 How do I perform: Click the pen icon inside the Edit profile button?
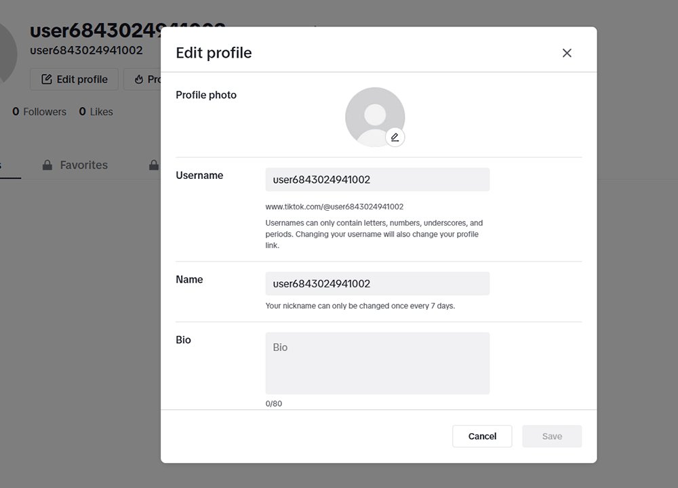point(45,79)
